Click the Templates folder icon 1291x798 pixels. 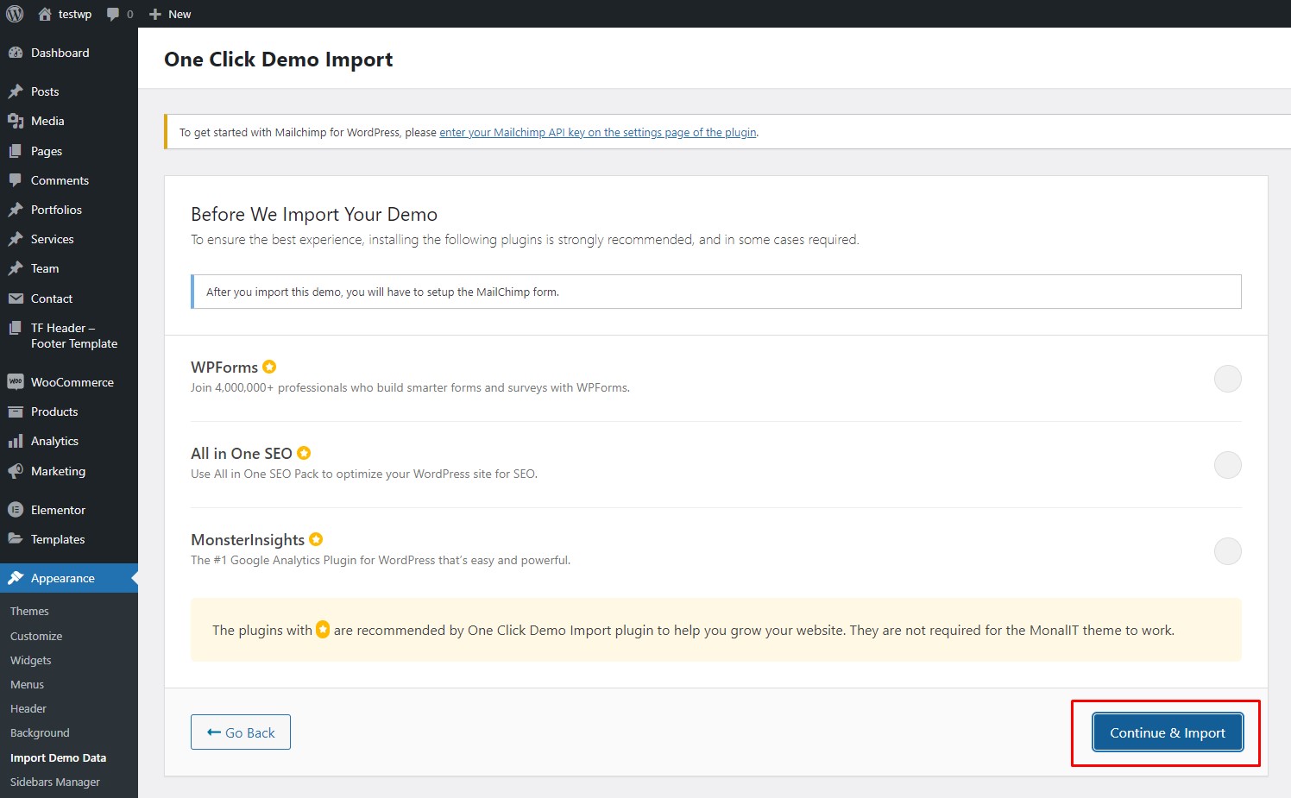point(16,539)
